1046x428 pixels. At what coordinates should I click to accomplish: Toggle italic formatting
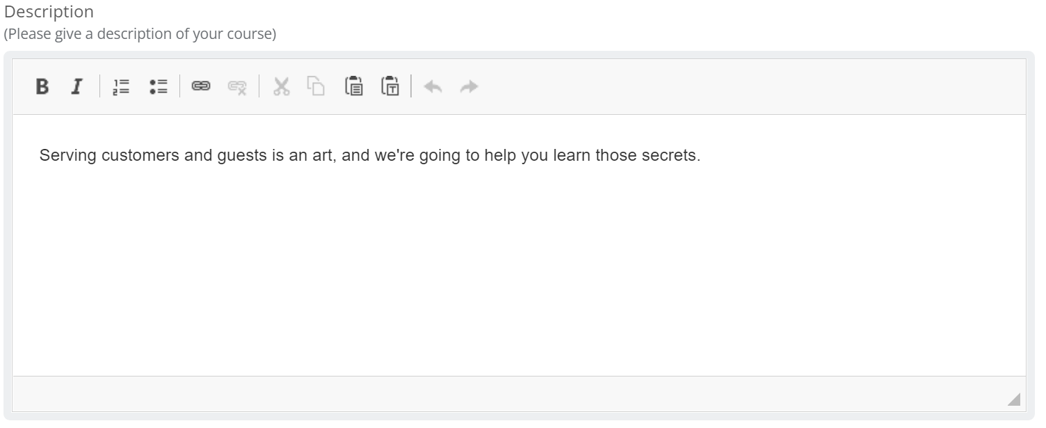click(x=77, y=87)
